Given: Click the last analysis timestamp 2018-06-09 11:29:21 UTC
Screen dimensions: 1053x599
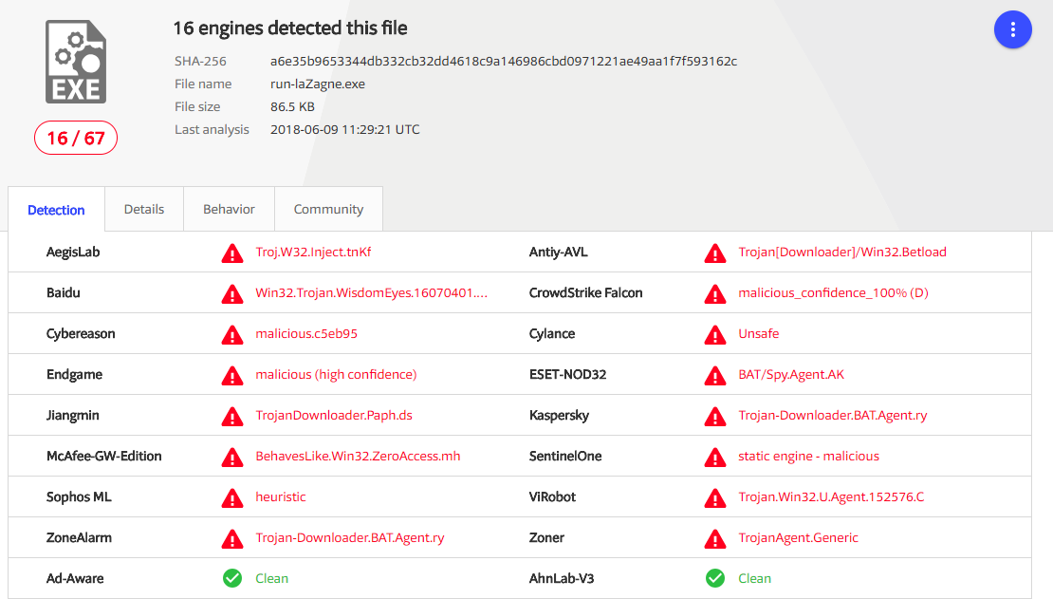Looking at the screenshot, I should pos(345,130).
